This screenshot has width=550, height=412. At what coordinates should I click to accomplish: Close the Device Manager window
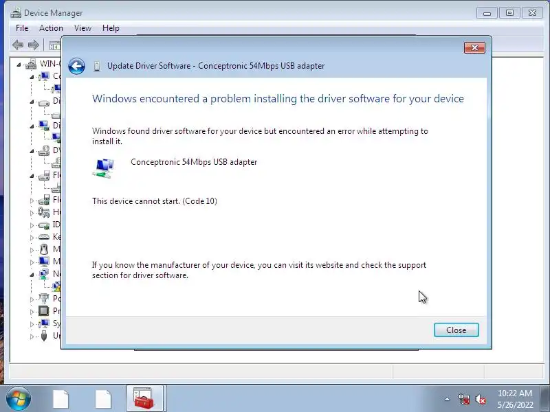pyautogui.click(x=532, y=13)
